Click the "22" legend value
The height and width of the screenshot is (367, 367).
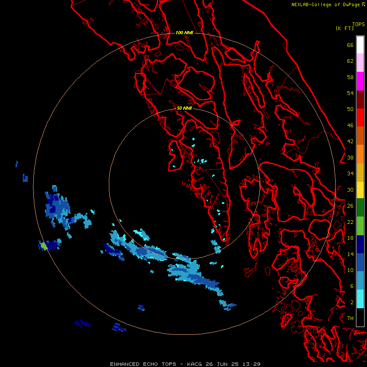coord(350,222)
